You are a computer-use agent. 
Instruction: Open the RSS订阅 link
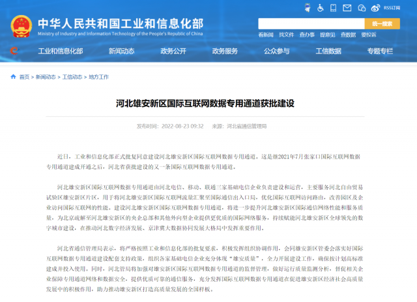click(x=393, y=9)
